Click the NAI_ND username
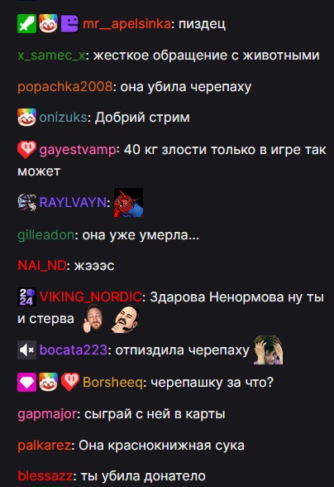 point(42,266)
